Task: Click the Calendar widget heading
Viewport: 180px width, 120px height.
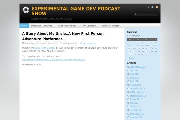Action: click(x=132, y=32)
